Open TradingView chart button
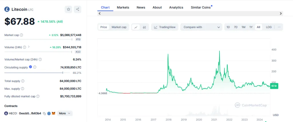The image size is (293, 122). [165, 27]
